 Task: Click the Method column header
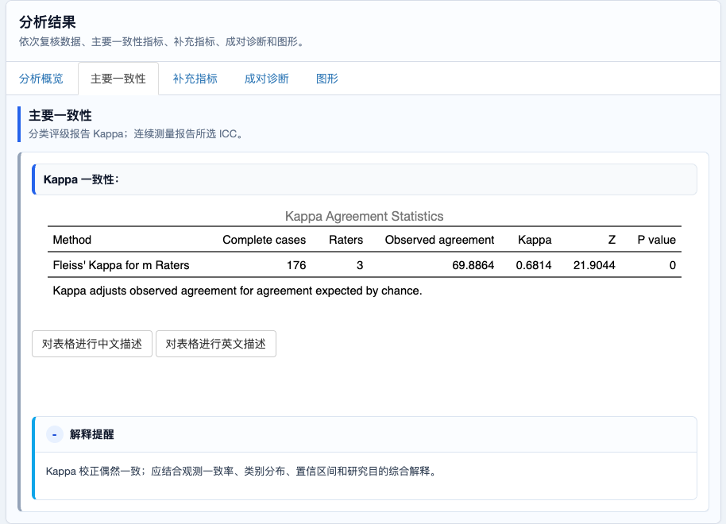[x=72, y=240]
